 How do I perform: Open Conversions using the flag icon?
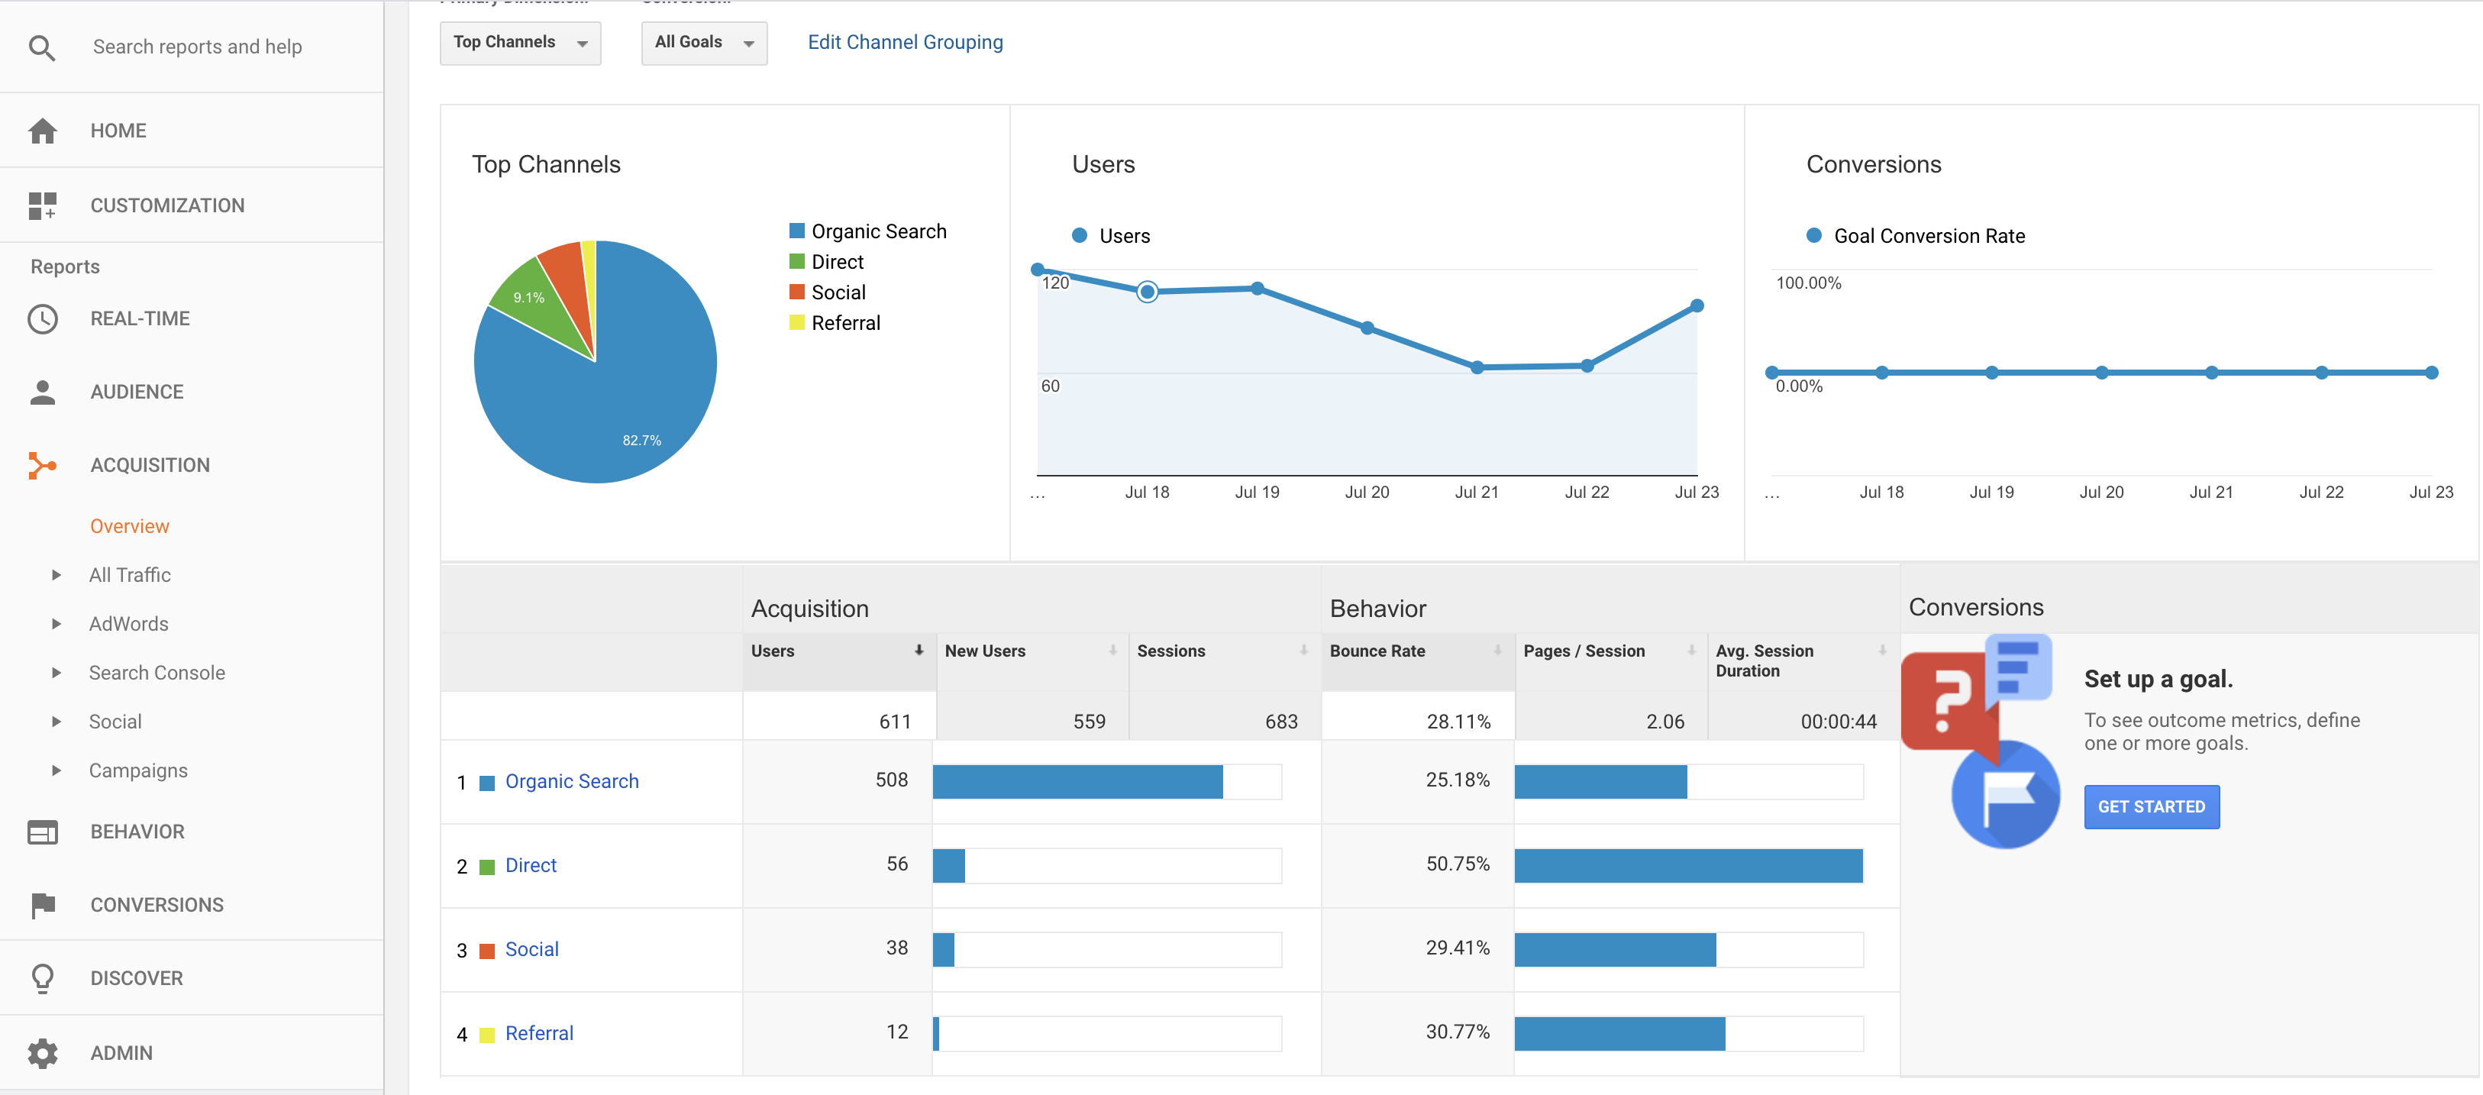click(x=44, y=904)
